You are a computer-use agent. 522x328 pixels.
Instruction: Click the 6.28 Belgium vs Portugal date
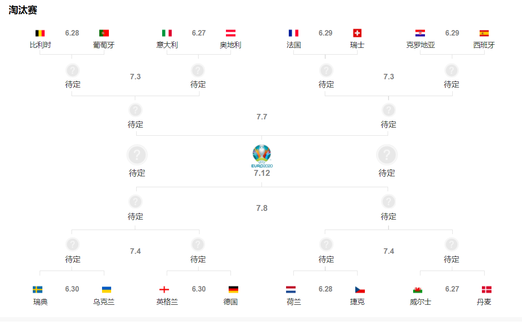click(72, 33)
